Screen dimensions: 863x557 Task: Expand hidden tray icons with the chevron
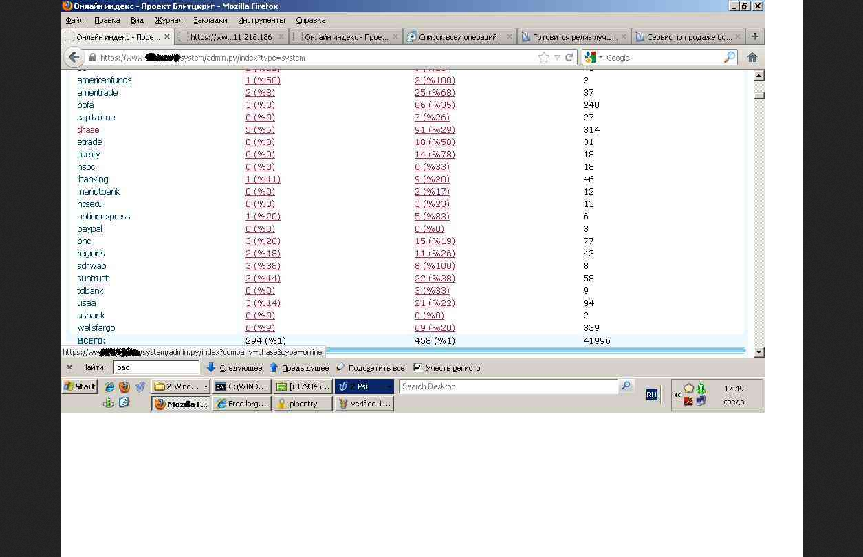click(677, 395)
